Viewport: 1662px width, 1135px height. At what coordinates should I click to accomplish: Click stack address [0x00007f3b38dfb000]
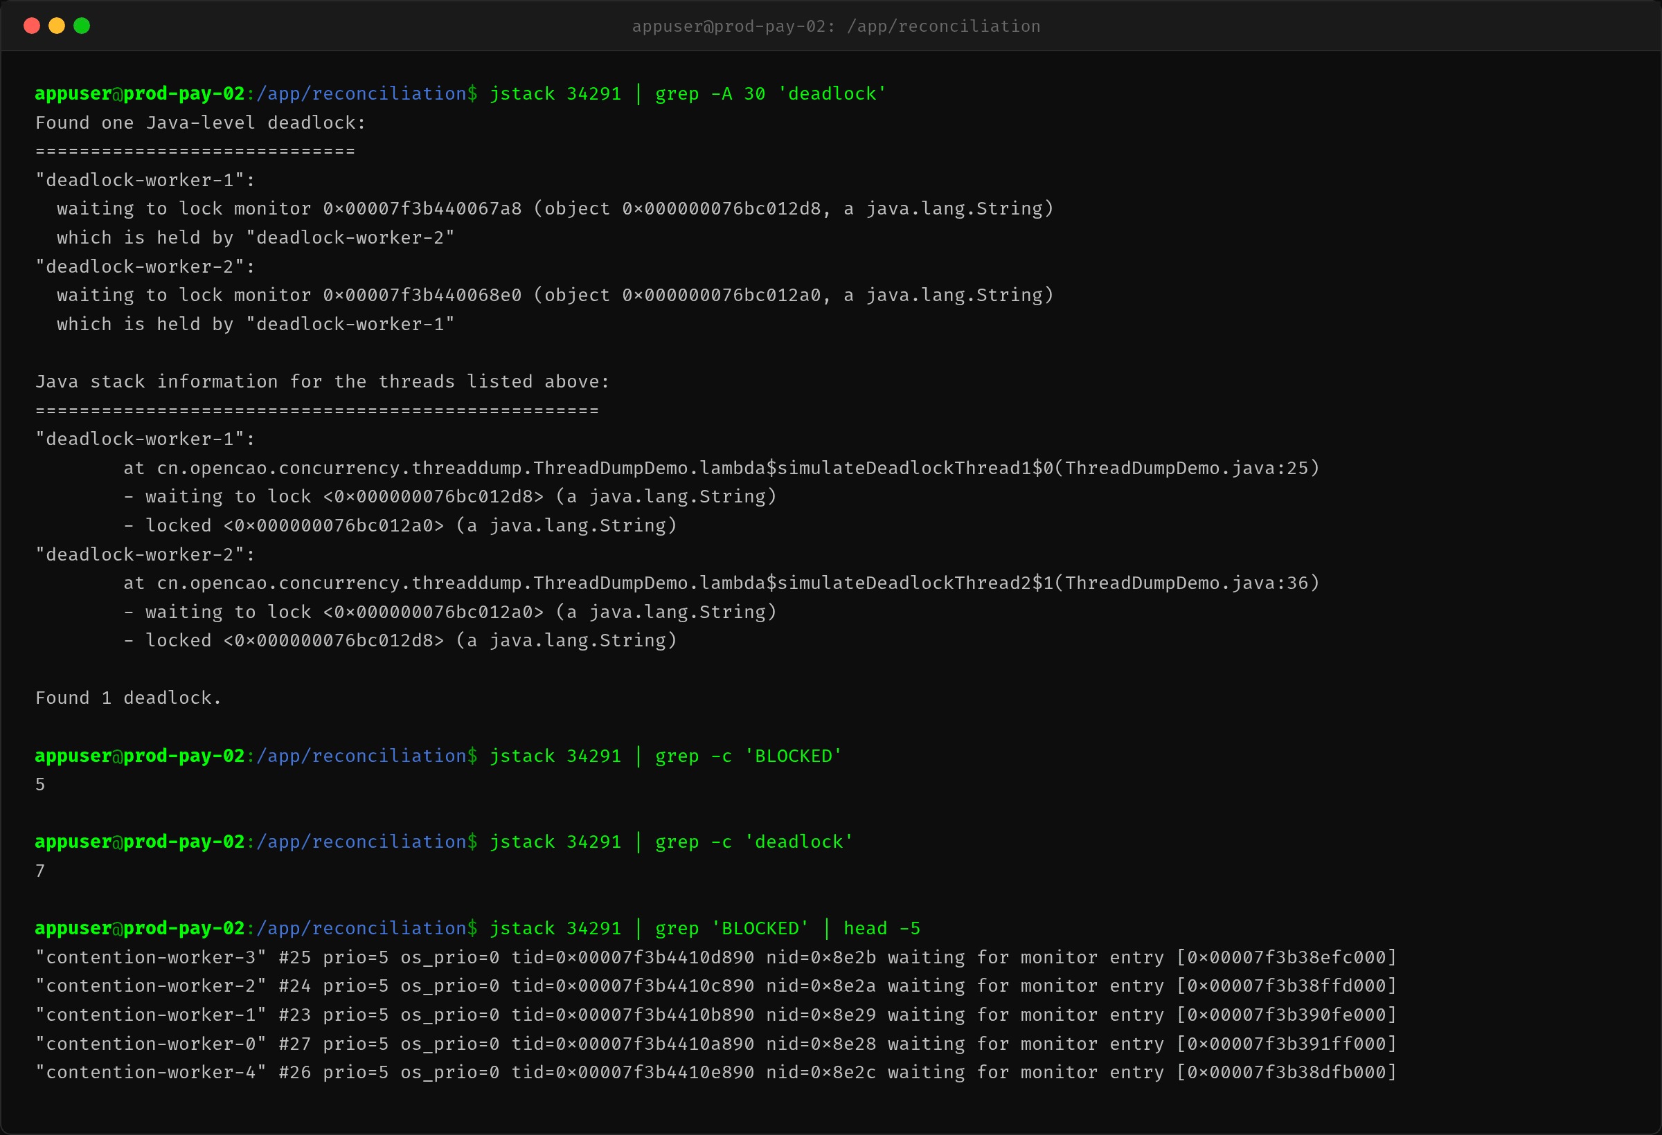tap(1287, 1072)
